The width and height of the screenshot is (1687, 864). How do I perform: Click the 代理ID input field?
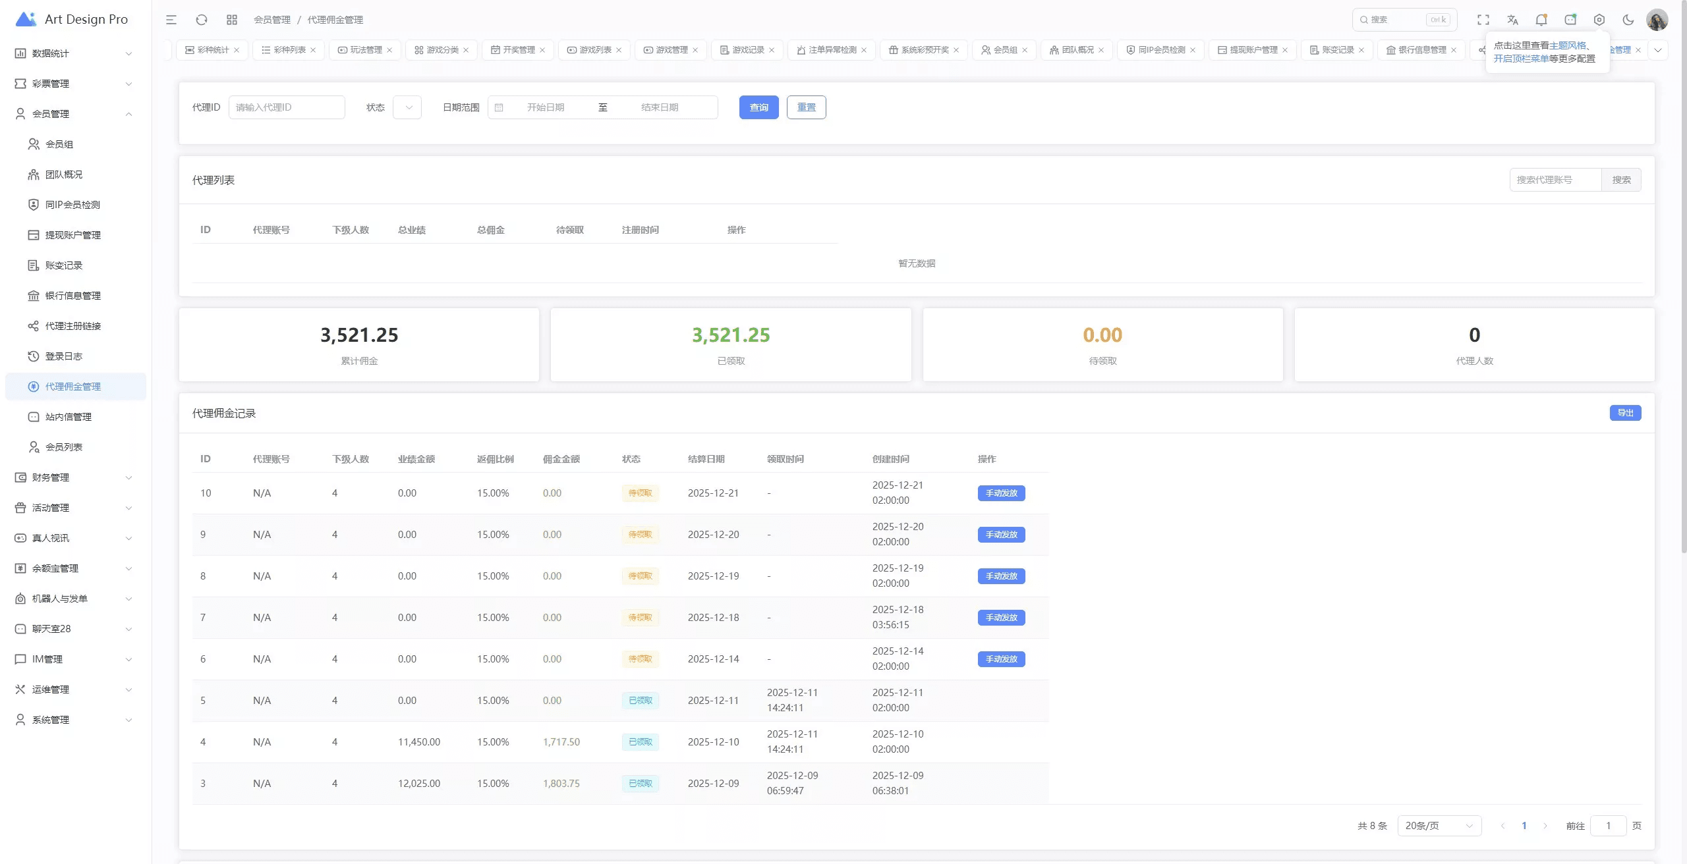287,107
